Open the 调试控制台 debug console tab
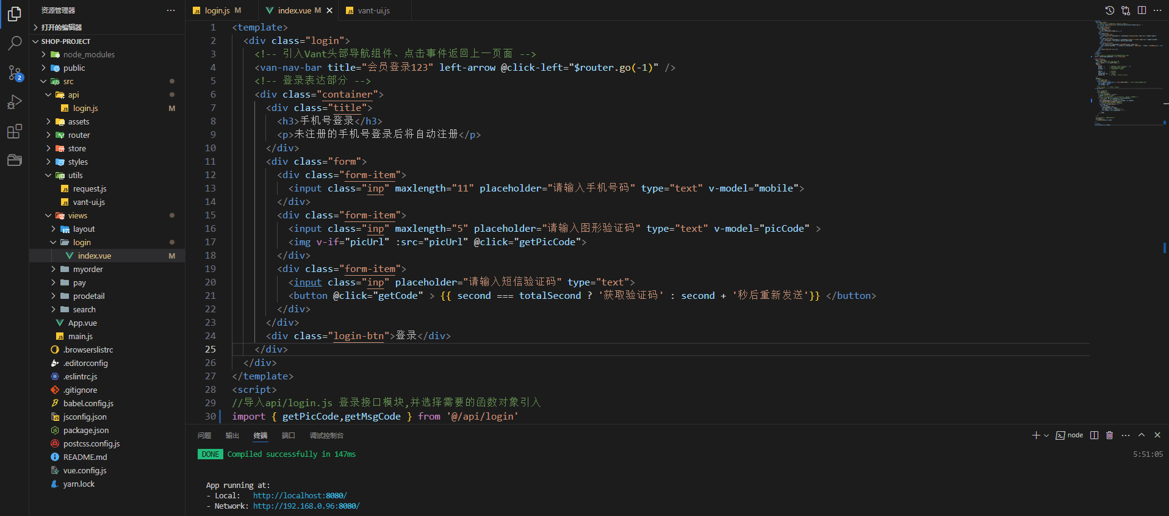This screenshot has height=516, width=1169. click(x=326, y=435)
